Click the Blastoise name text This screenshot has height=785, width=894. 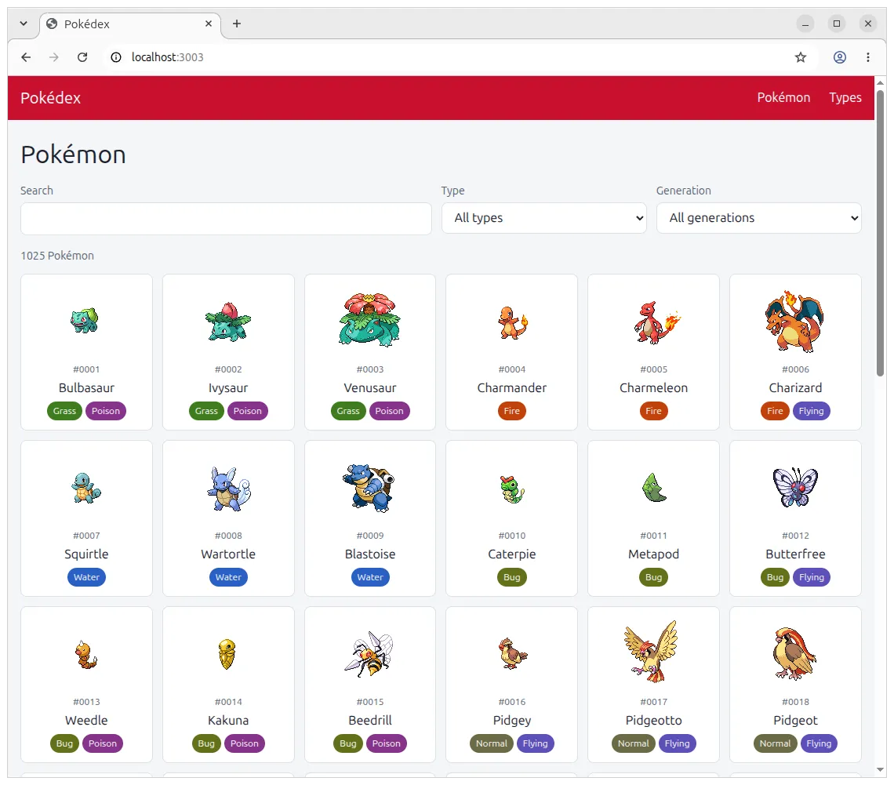pos(370,554)
